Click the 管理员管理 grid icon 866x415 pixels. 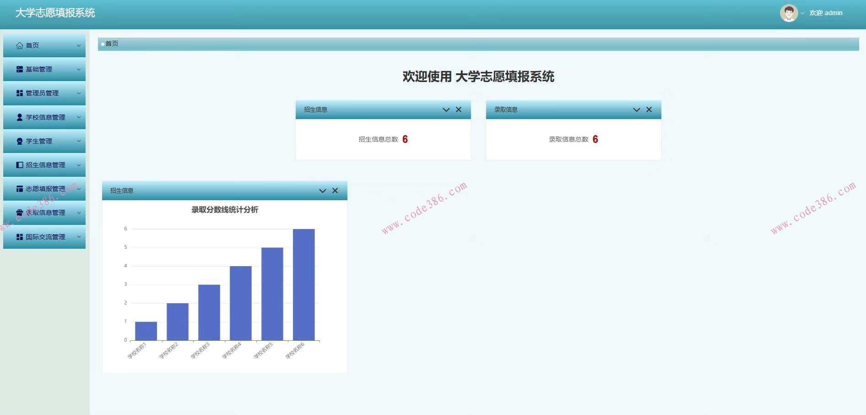pos(20,93)
